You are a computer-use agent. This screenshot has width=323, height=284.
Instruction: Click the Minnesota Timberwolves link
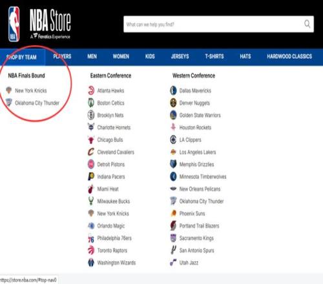click(203, 177)
